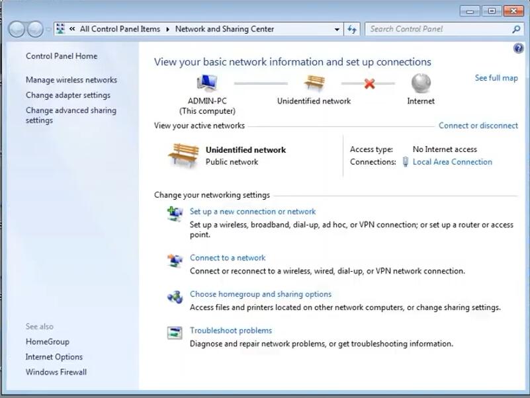Open the address bar history dropdown
Image resolution: width=530 pixels, height=398 pixels.
coord(337,29)
